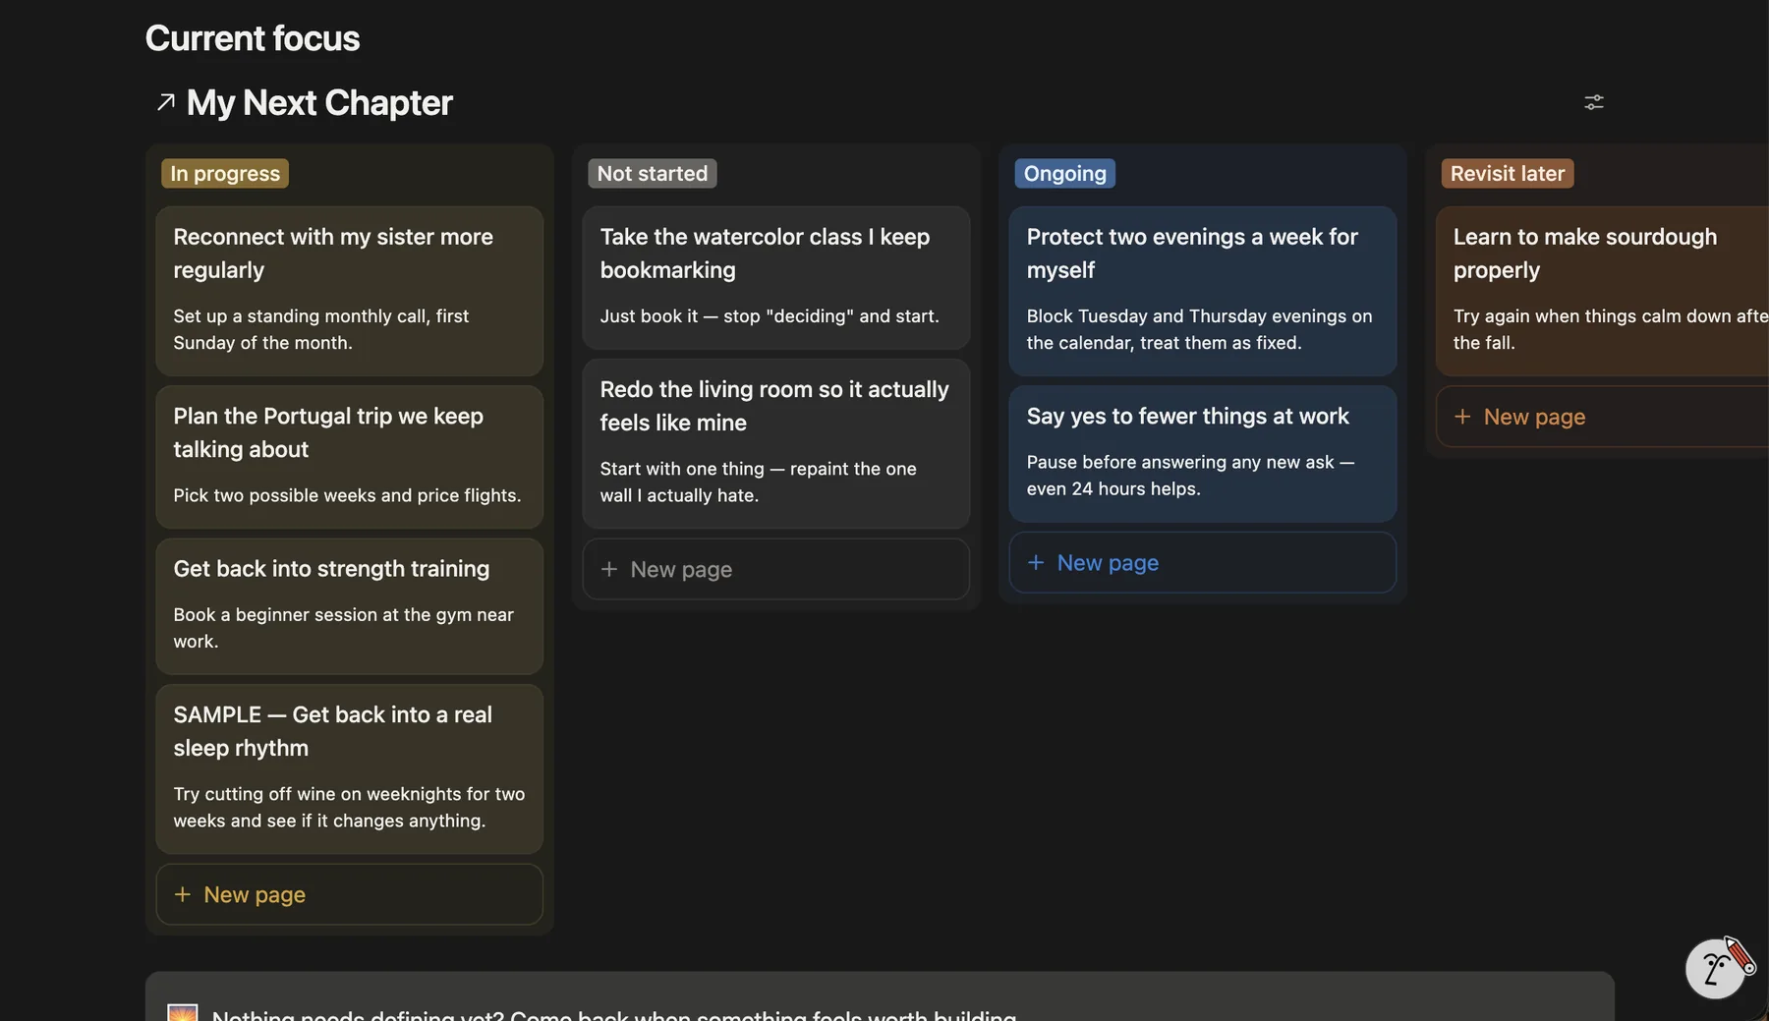Open card Reconnect with my sister more regularly
The width and height of the screenshot is (1769, 1021).
(x=349, y=291)
